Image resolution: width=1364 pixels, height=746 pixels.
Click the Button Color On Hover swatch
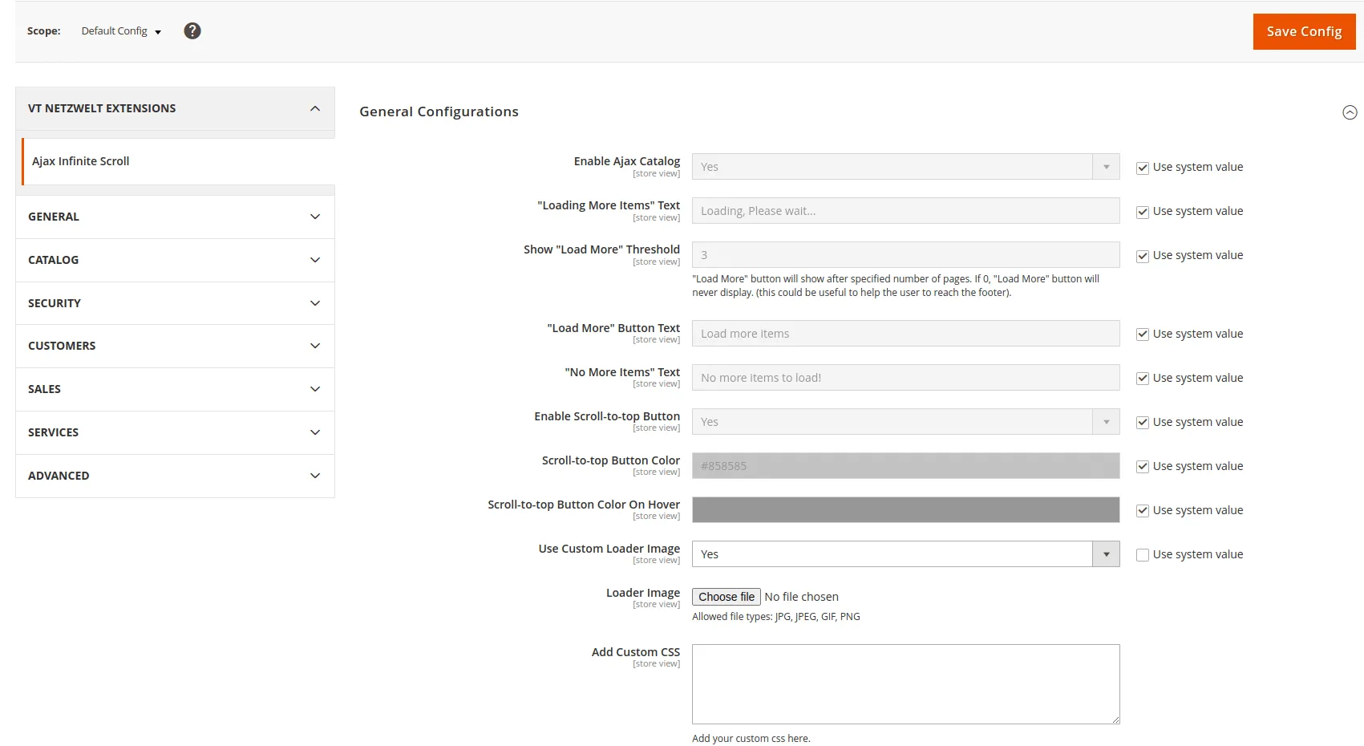(x=905, y=510)
